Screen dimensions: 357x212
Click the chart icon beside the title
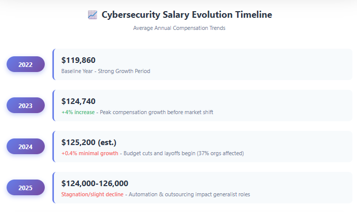click(92, 15)
